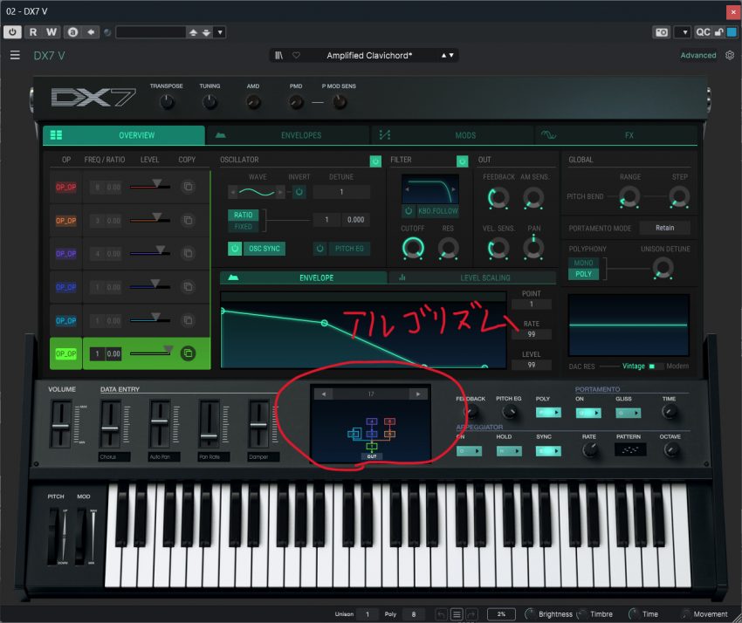Image resolution: width=742 pixels, height=623 pixels.
Task: Toggle the FILTER section power button
Action: (463, 161)
